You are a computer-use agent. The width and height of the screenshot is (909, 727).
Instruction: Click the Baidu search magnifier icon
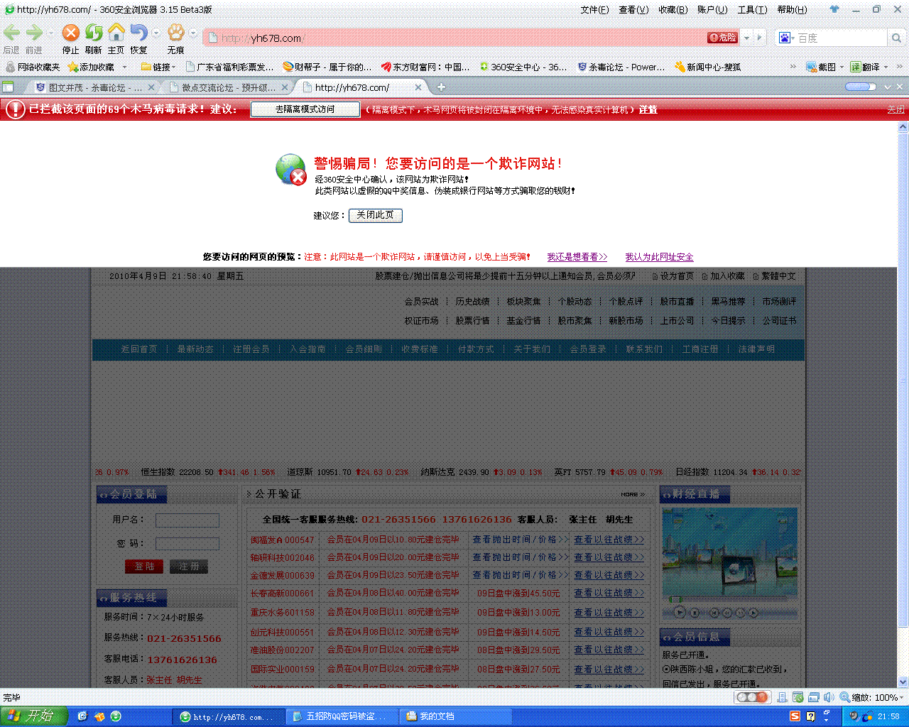tap(896, 38)
